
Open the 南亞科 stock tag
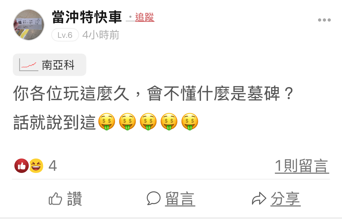click(50, 65)
